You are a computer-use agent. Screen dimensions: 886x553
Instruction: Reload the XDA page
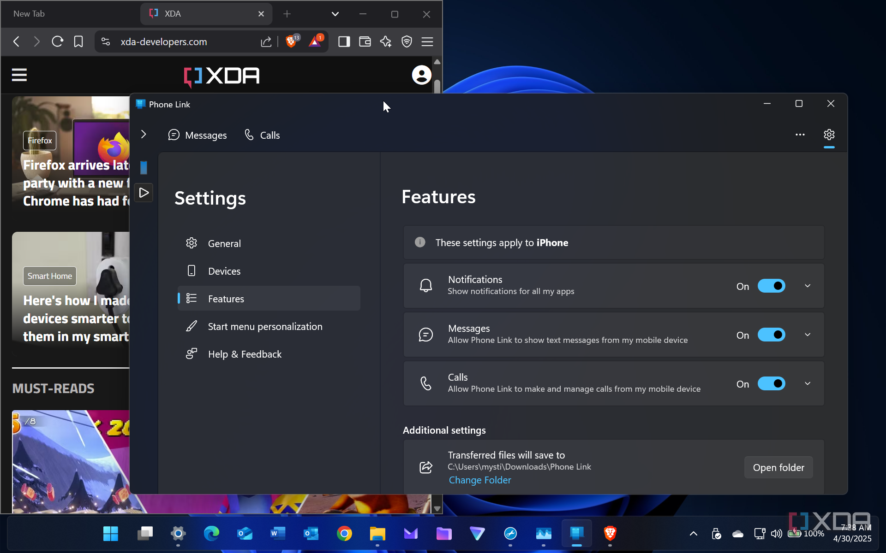[57, 42]
